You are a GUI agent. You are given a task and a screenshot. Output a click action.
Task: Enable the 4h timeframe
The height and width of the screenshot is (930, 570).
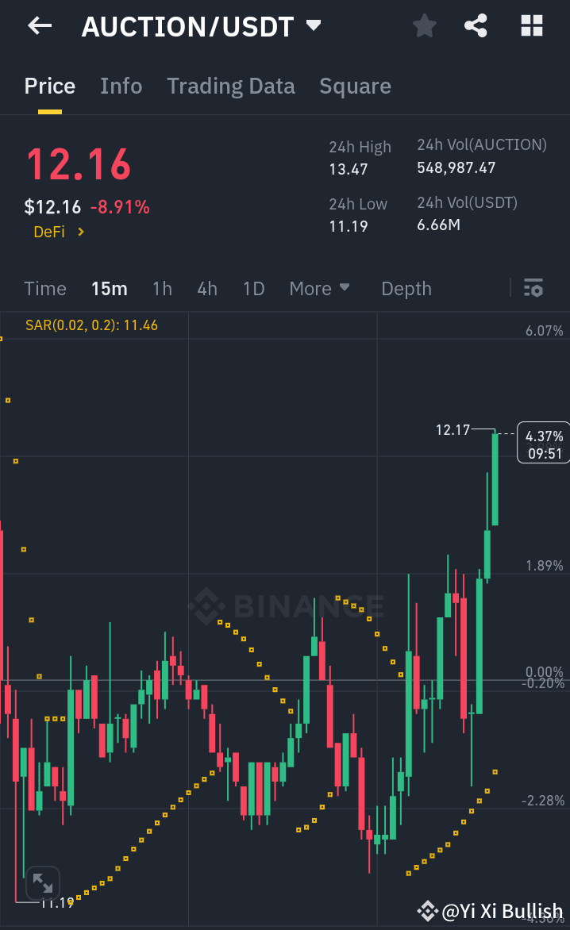pyautogui.click(x=206, y=288)
